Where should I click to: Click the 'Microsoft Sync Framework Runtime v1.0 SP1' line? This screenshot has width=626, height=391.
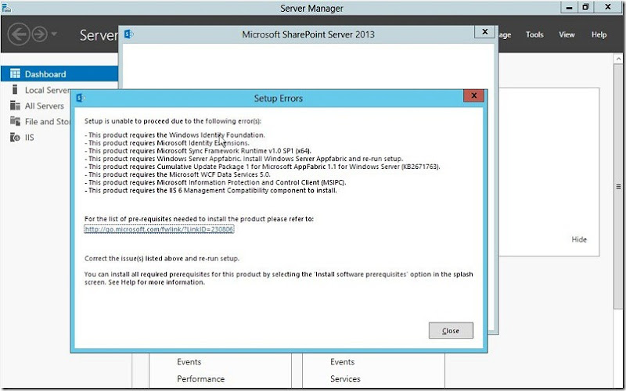[198, 151]
